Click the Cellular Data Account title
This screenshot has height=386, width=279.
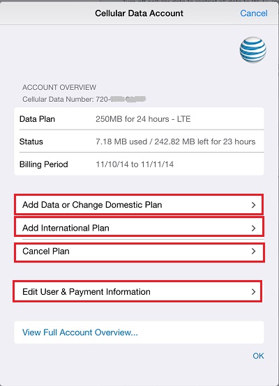(139, 13)
